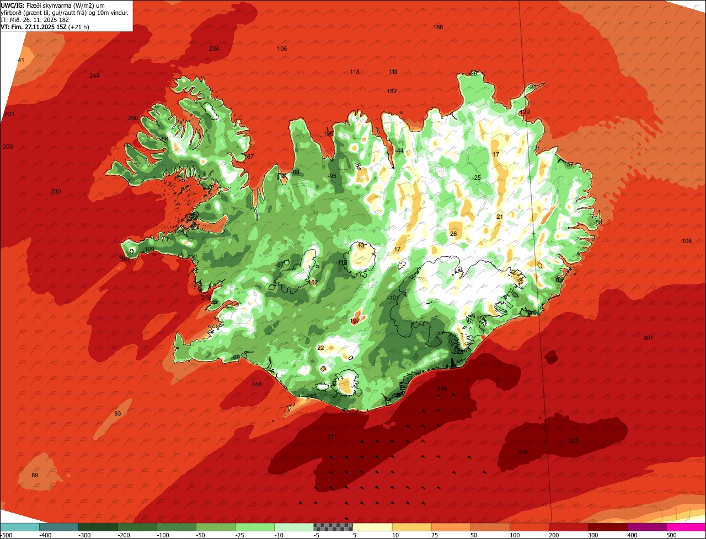Click the flux value '89' near bottom-left

35,475
